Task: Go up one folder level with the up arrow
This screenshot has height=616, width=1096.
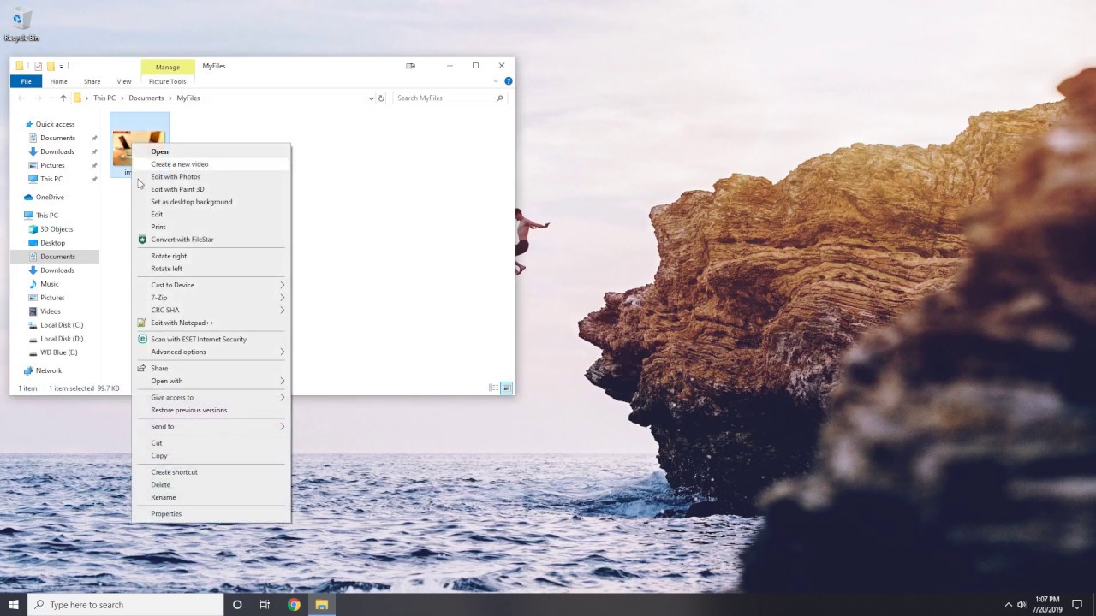Action: (x=63, y=98)
